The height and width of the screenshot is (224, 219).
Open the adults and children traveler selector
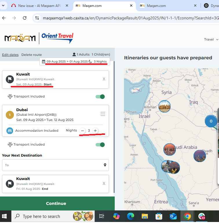[91, 54]
